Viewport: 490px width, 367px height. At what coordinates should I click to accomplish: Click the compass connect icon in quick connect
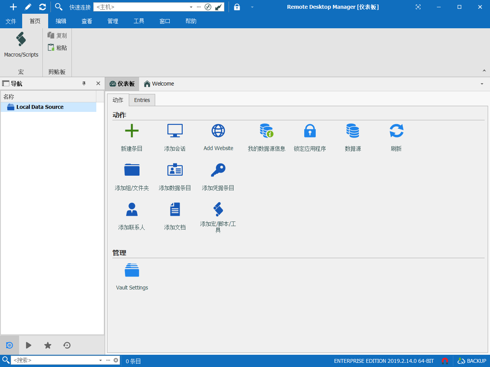tap(208, 7)
